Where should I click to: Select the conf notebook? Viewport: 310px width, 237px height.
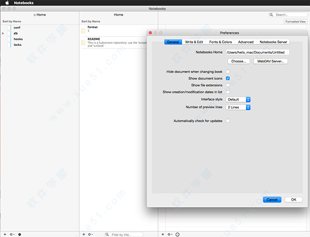pyautogui.click(x=17, y=27)
